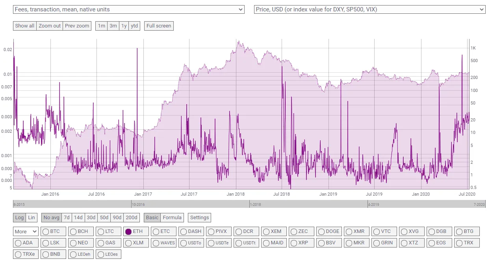Toggle the XEM coin checkbox
This screenshot has width=490, height=264.
(274, 231)
